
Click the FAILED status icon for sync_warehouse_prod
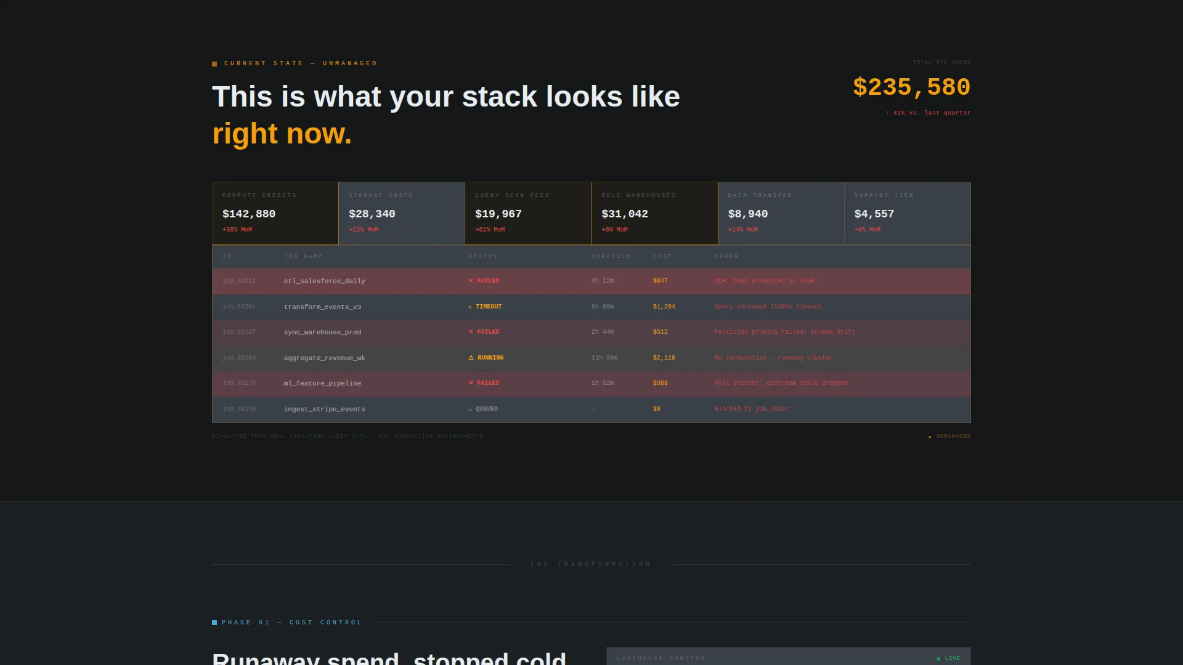coord(471,332)
